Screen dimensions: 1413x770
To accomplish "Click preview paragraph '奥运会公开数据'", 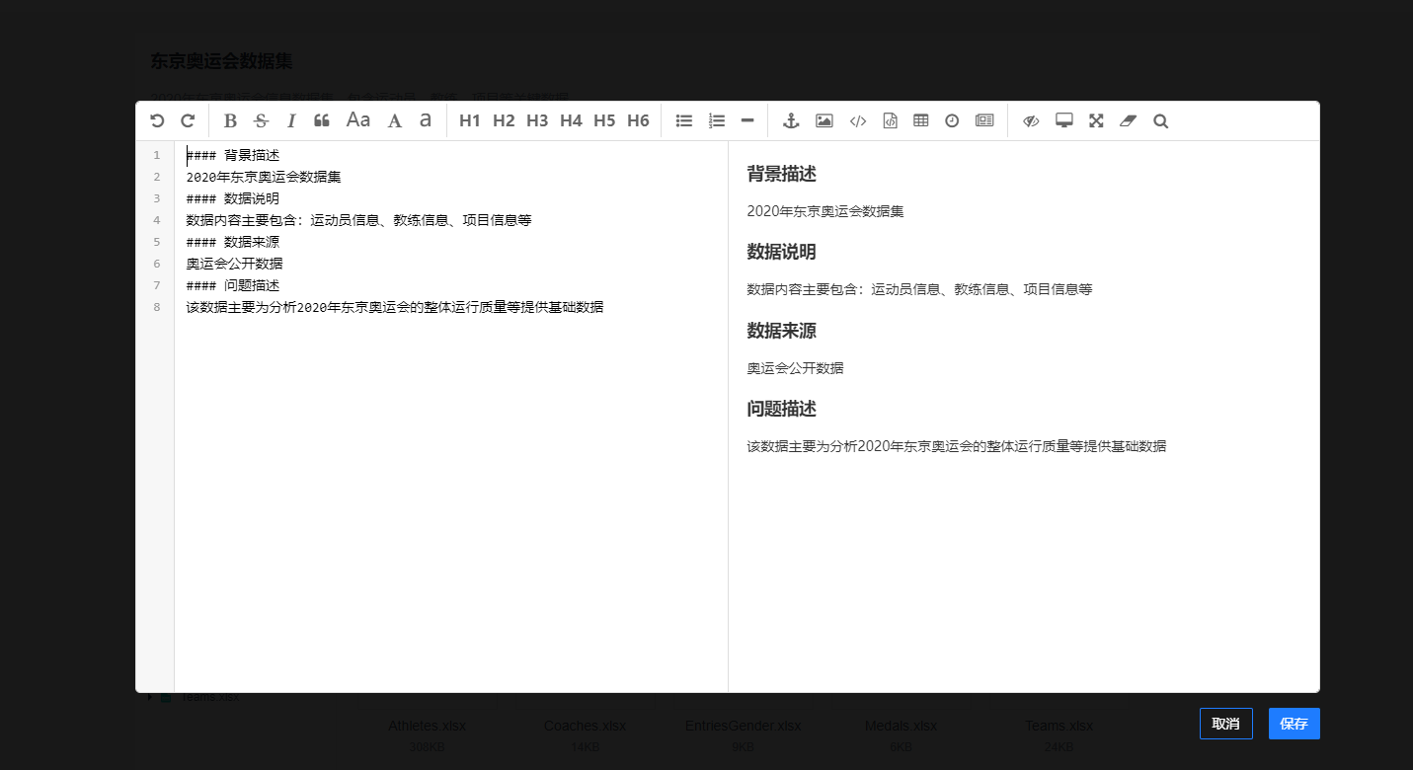I will (x=796, y=368).
